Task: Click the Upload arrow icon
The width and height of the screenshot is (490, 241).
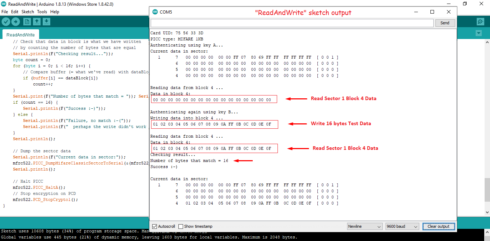Action: click(15, 22)
